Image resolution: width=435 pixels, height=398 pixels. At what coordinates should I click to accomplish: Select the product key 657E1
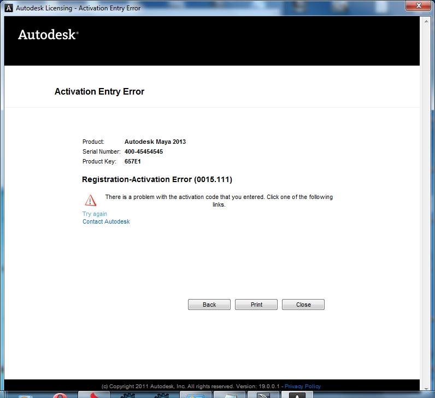point(133,161)
